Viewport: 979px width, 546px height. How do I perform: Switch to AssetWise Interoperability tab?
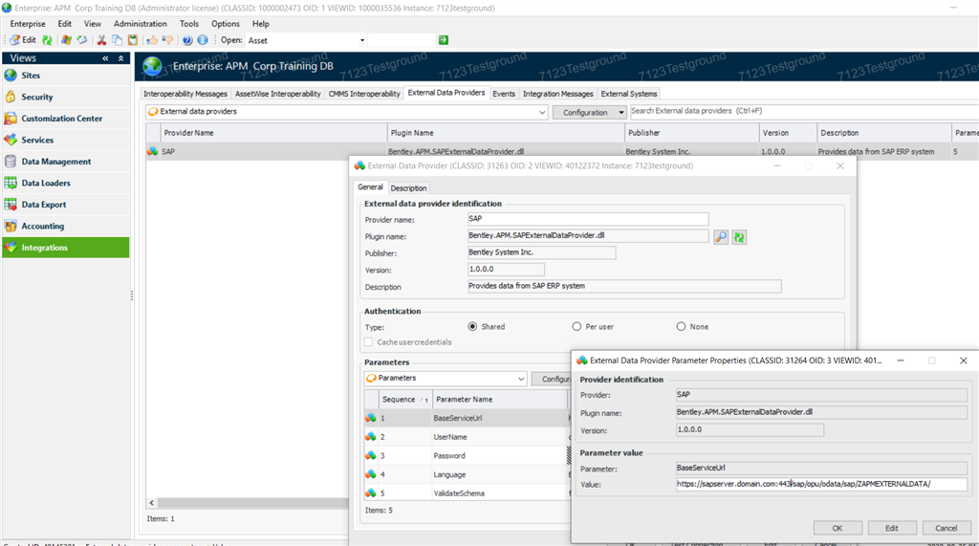278,94
